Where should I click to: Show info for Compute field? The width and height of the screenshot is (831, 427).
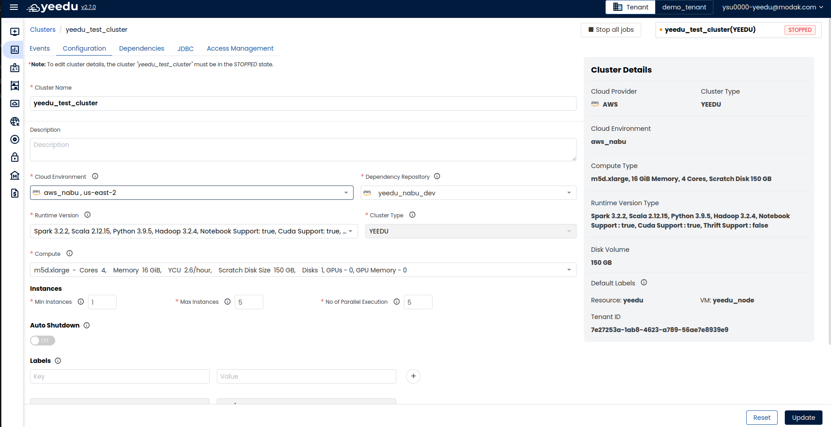tap(70, 254)
